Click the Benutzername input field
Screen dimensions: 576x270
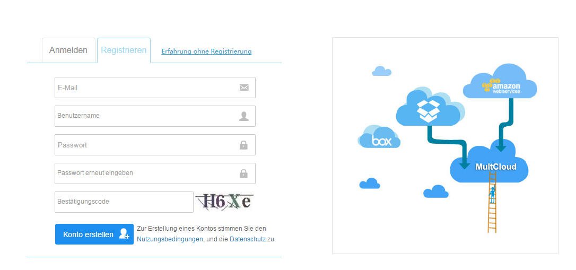[155, 116]
